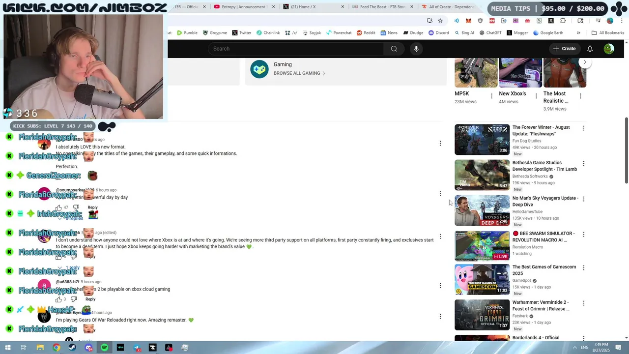Screen dimensions: 629x354
Task: Open the YouTube account avatar menu
Action: (x=609, y=49)
